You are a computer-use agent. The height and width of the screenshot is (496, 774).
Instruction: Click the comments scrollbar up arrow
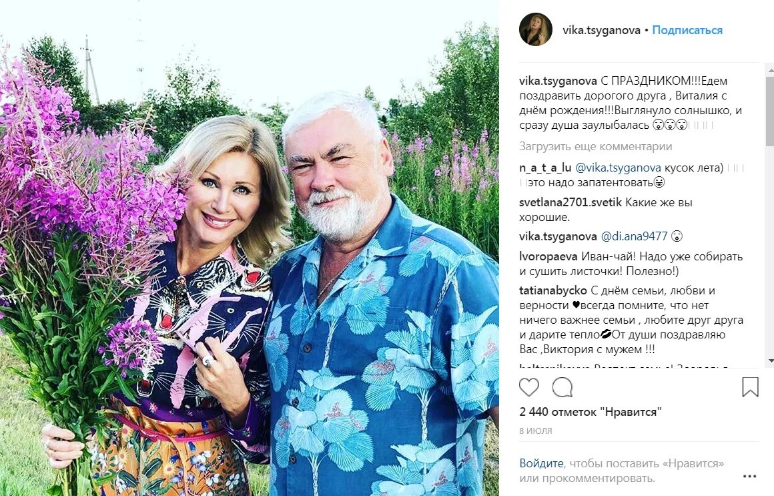(770, 71)
